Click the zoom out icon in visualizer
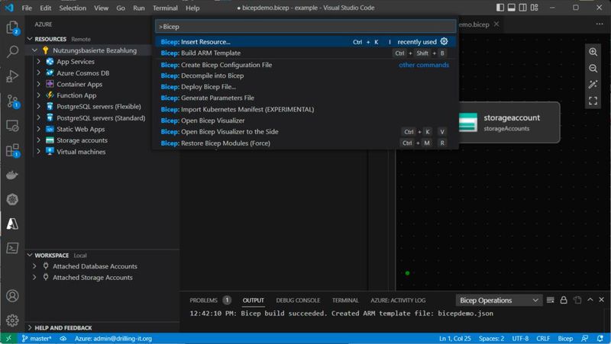Screen dimensions: 611x344 pos(593,69)
